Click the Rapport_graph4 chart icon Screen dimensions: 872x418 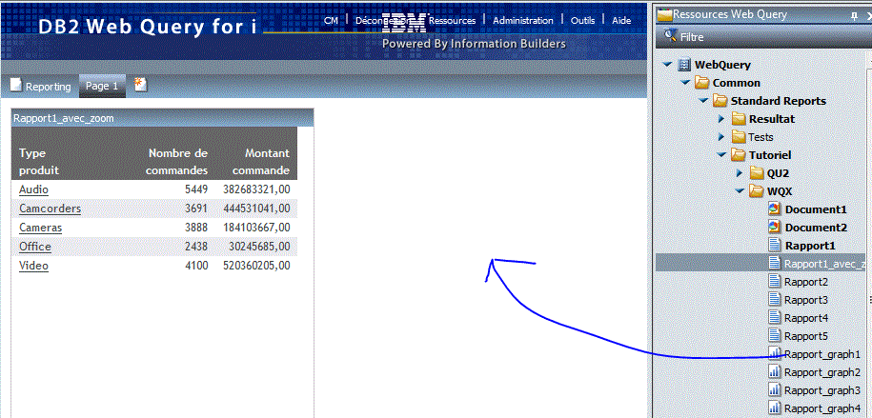pyautogui.click(x=775, y=408)
